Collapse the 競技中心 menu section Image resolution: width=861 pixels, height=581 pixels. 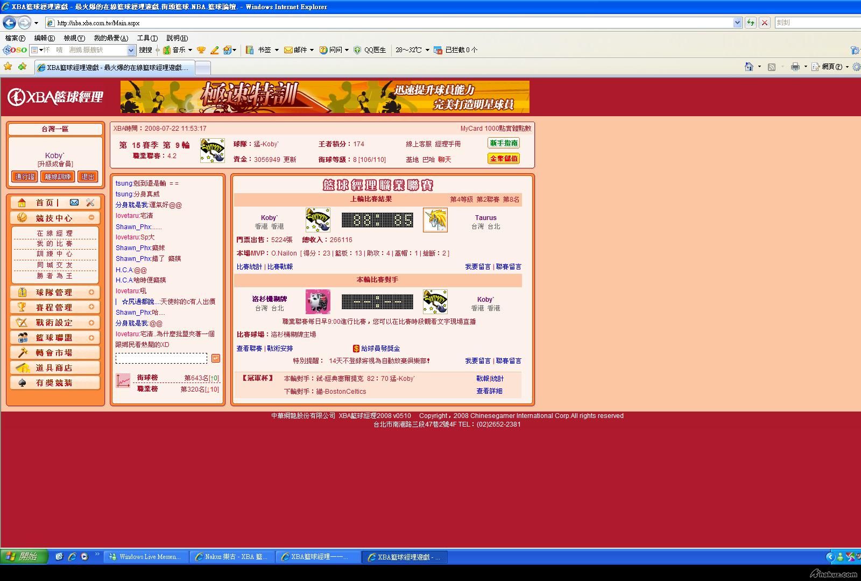tap(91, 217)
